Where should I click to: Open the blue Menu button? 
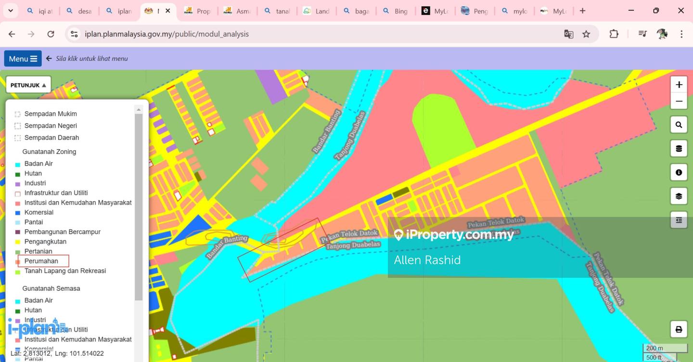pos(23,59)
